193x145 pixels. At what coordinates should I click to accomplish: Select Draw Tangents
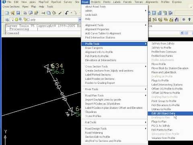point(94,48)
